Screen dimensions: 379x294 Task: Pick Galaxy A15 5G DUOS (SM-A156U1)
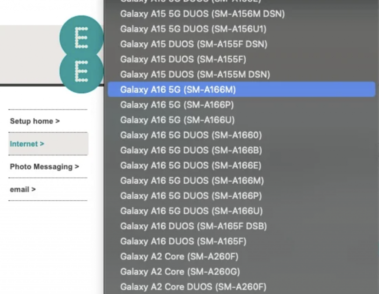tap(193, 29)
